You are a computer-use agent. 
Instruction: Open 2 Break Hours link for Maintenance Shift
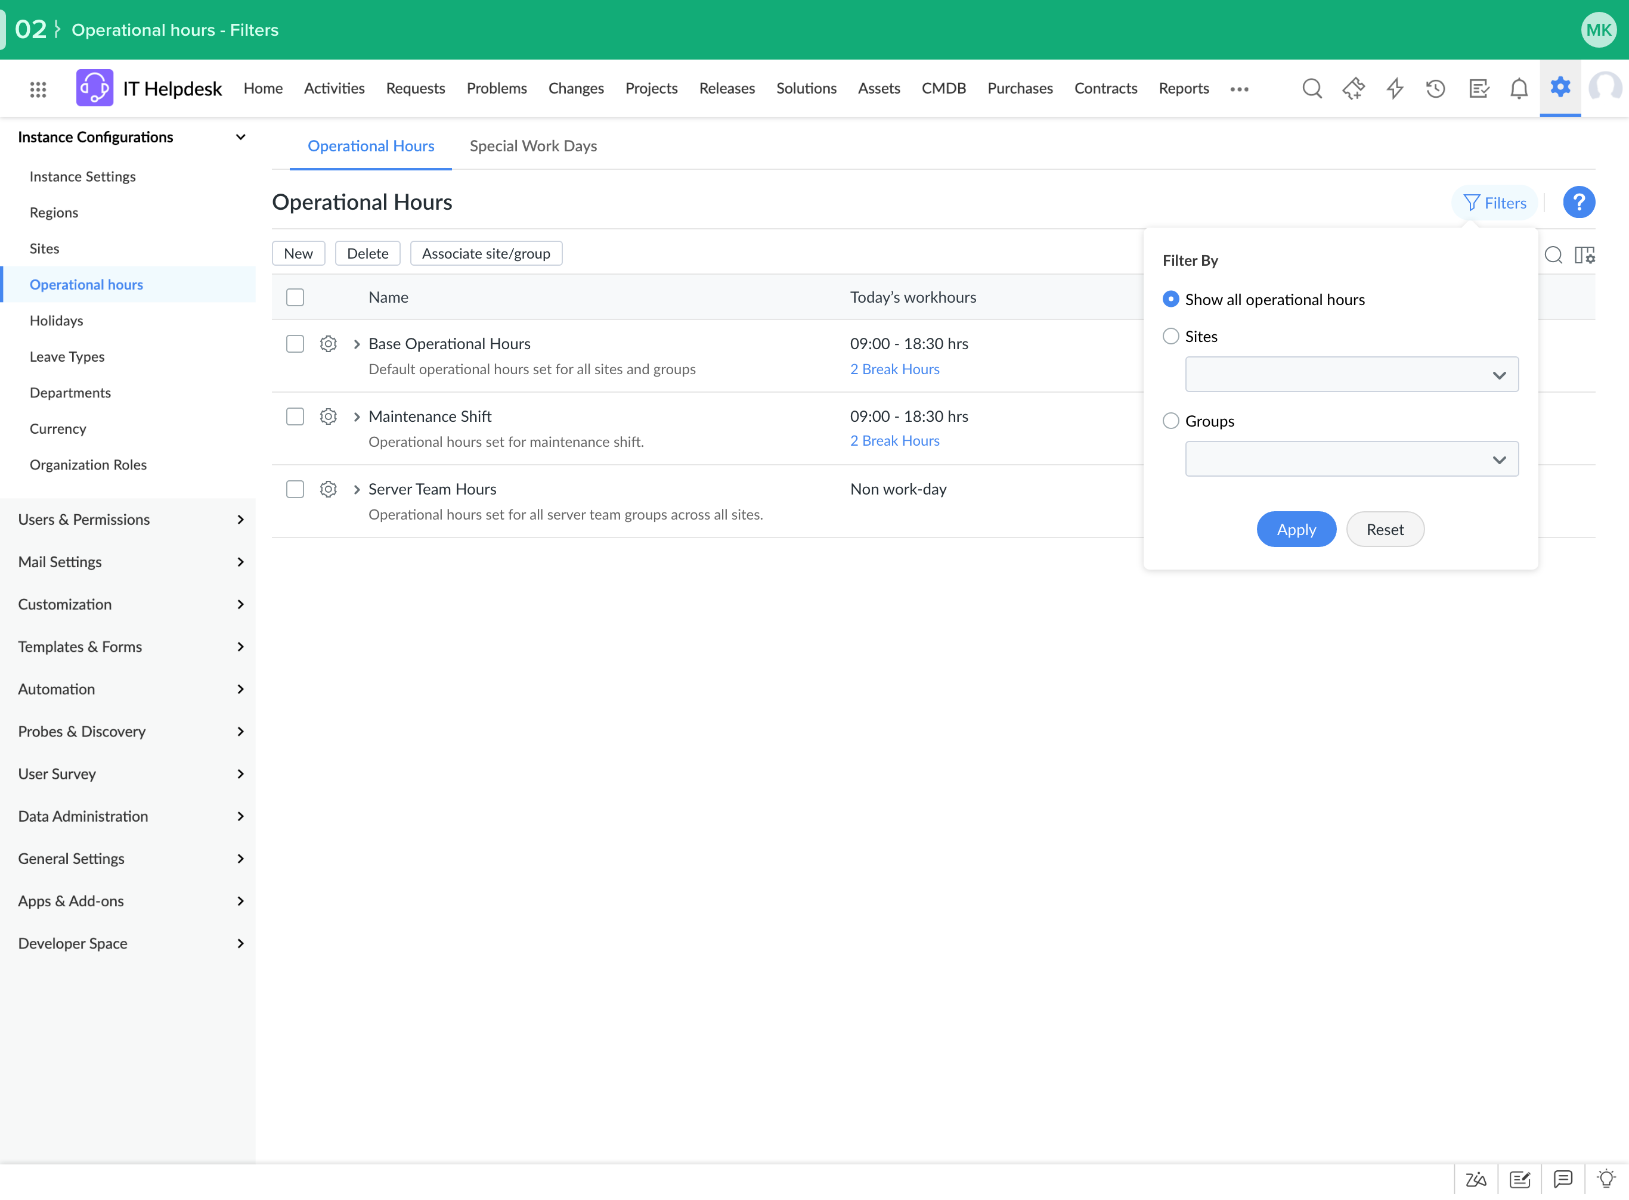coord(894,441)
